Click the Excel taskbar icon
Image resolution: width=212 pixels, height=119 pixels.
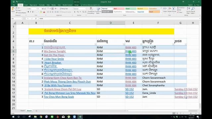pos(80,117)
